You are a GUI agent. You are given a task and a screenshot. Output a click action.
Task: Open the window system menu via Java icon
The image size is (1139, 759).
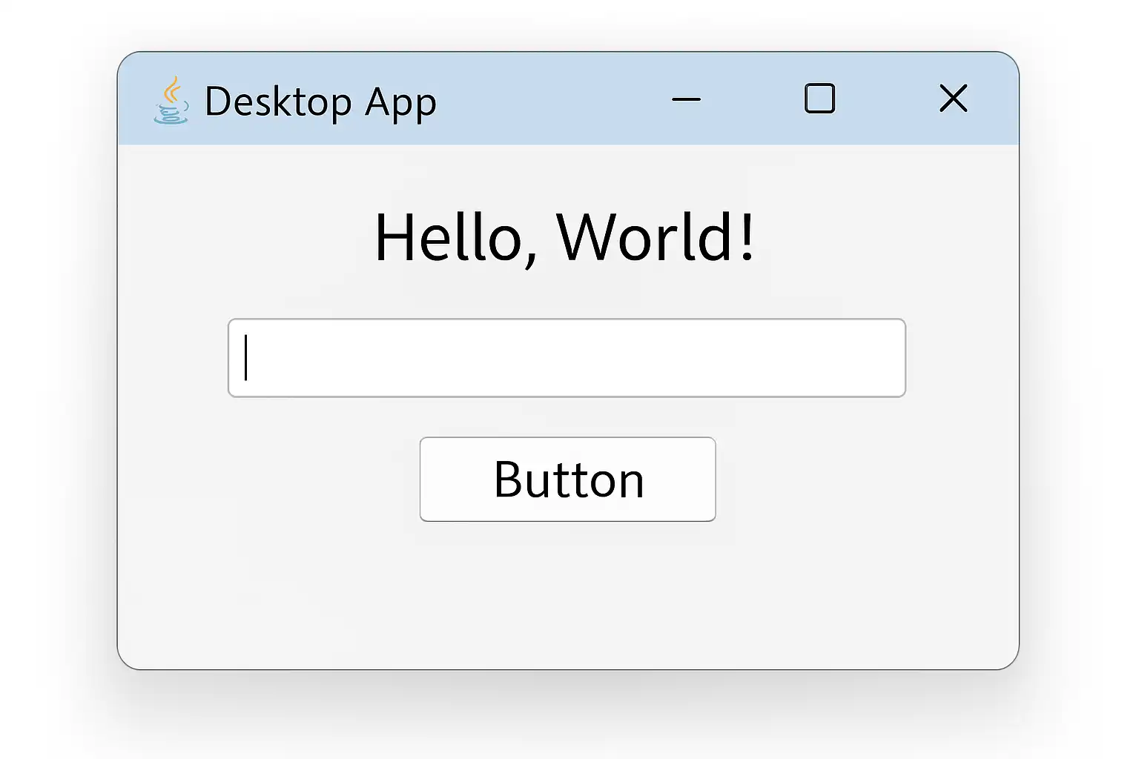tap(171, 101)
